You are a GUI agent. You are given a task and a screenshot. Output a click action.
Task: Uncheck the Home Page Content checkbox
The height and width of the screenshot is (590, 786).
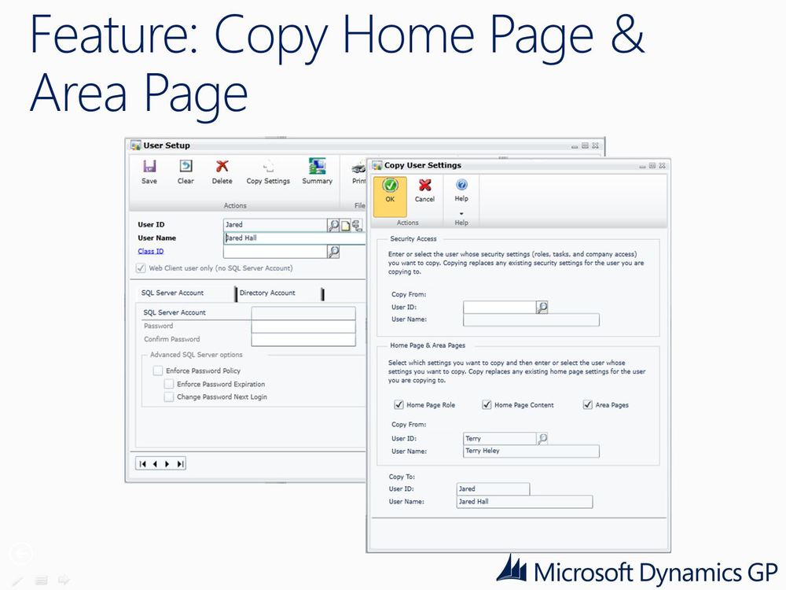(x=487, y=404)
